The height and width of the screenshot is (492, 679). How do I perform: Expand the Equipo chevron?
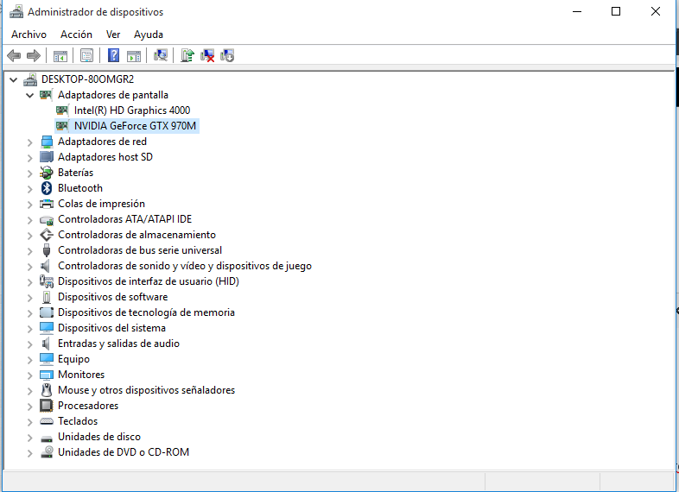pos(29,359)
